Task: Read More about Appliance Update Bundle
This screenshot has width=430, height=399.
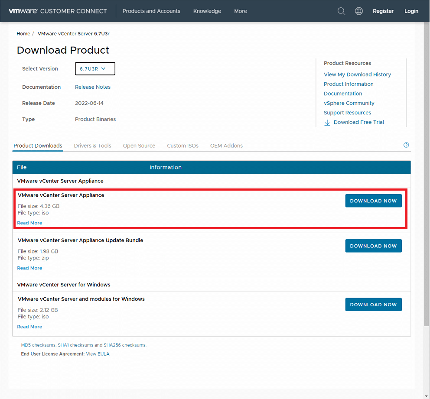Action: [x=29, y=268]
